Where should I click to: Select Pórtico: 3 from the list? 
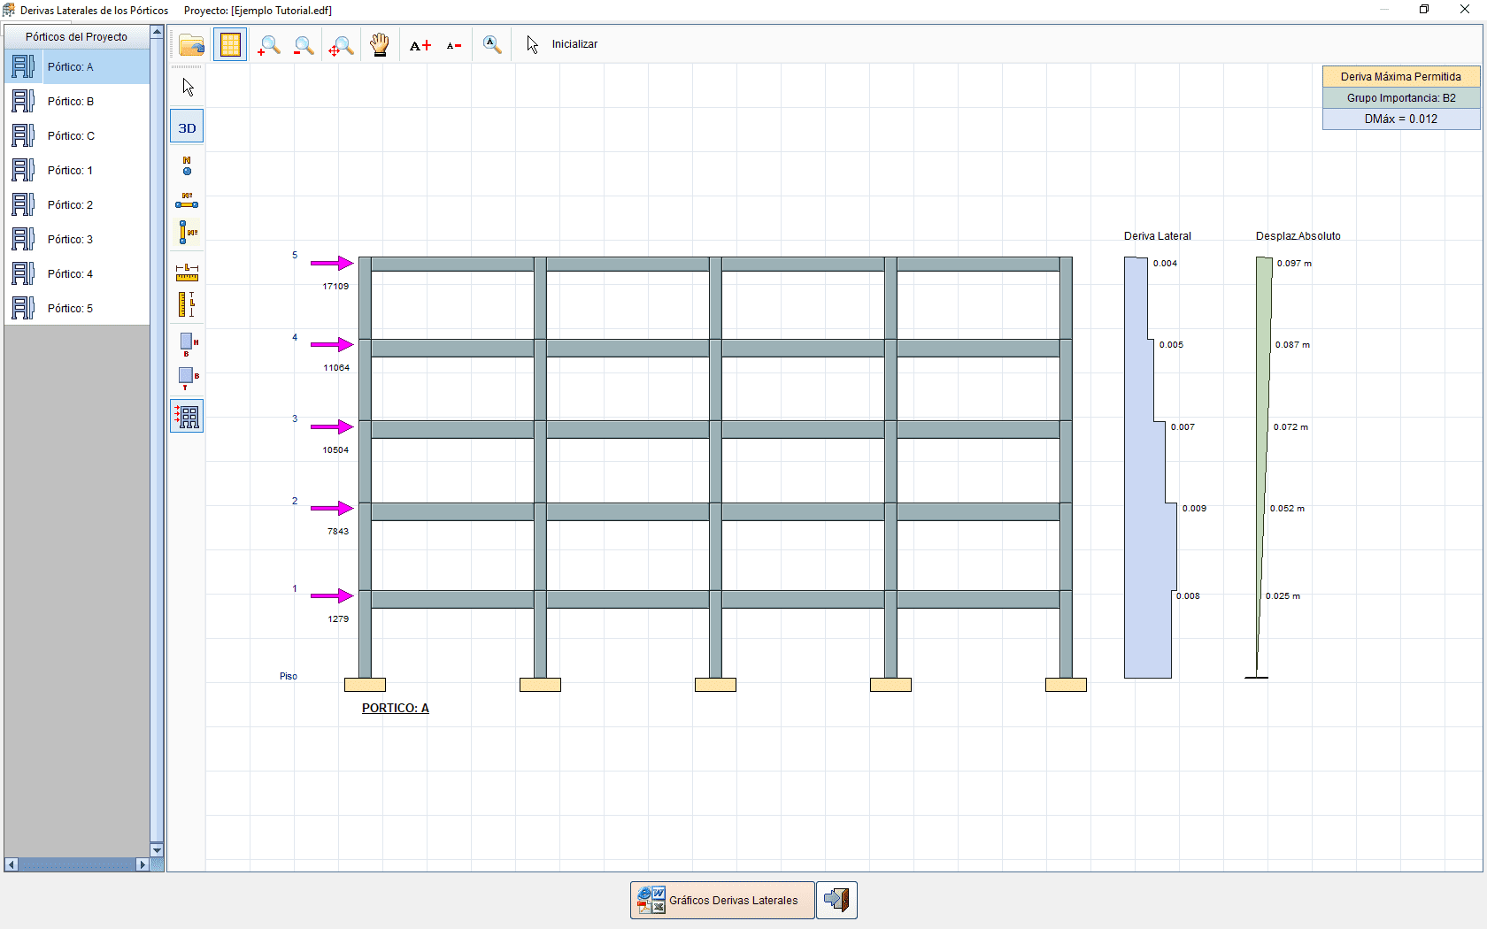tap(71, 239)
